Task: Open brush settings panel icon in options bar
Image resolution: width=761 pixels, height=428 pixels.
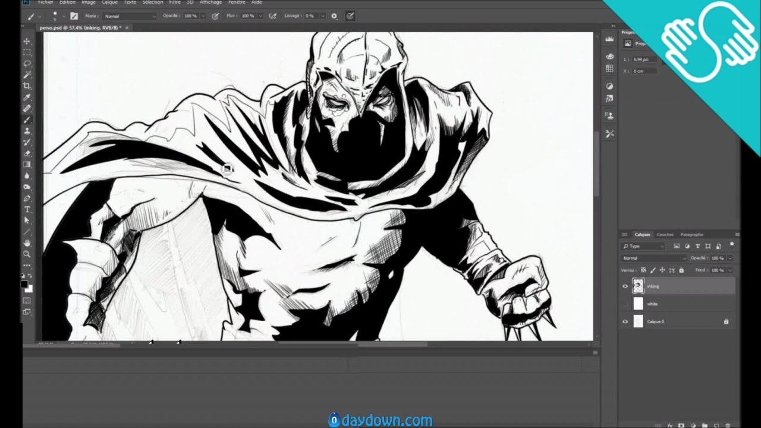Action: [74, 16]
